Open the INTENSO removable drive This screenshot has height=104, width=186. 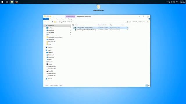[52, 76]
